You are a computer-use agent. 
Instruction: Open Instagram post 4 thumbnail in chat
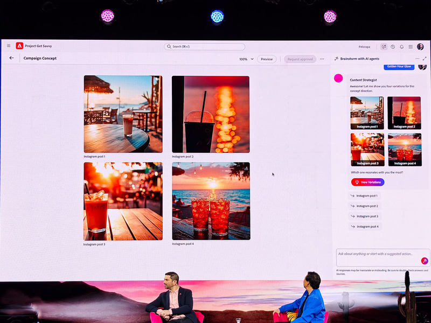click(405, 150)
